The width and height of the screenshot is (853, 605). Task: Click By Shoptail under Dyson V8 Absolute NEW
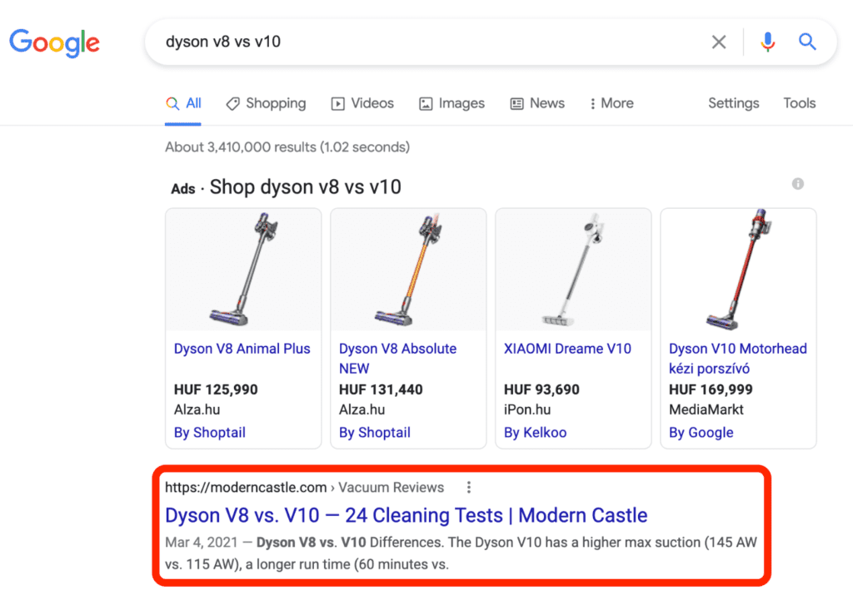pyautogui.click(x=375, y=433)
